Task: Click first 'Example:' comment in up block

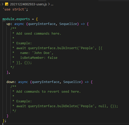Action: [x=24, y=43]
